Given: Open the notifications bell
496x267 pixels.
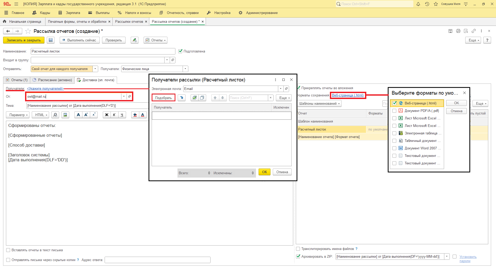Looking at the screenshot, I should (418, 4).
